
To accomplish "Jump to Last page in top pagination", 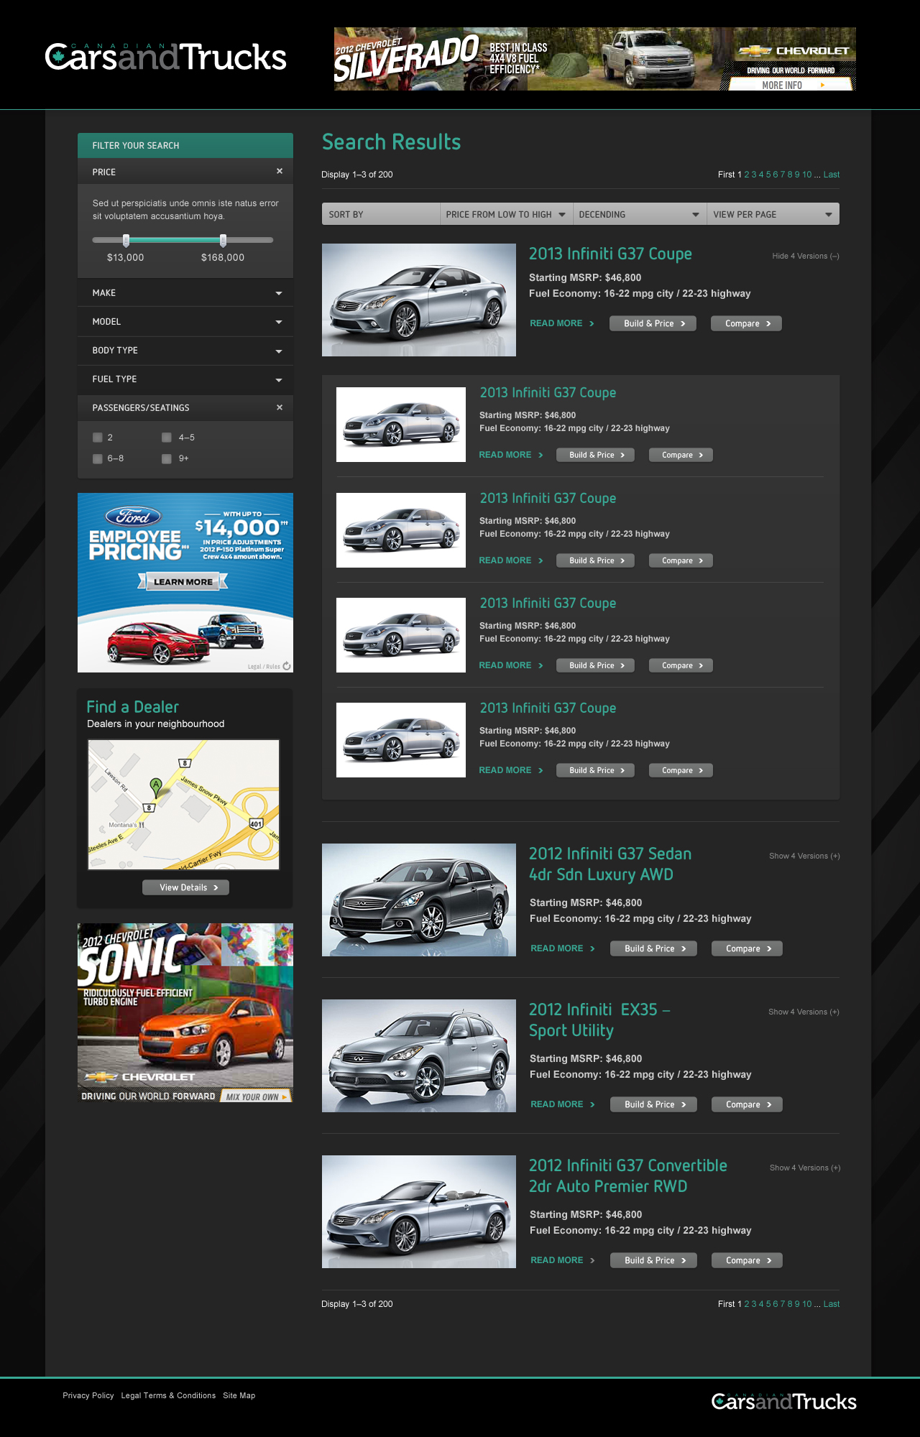I will click(832, 175).
